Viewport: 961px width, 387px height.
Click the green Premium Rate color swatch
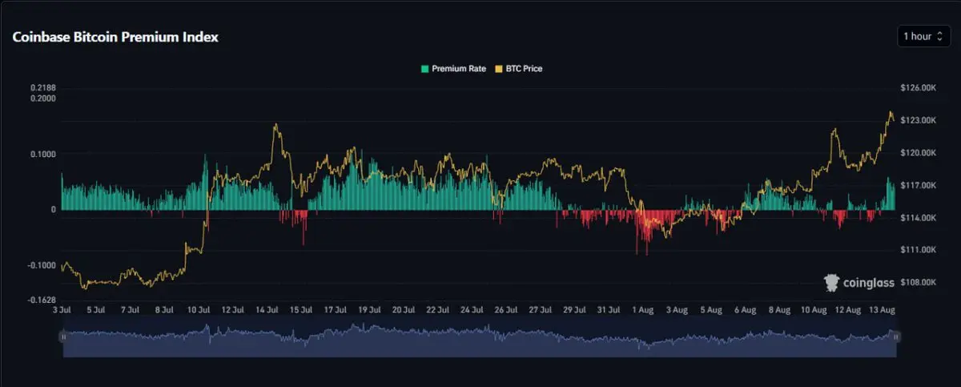424,69
